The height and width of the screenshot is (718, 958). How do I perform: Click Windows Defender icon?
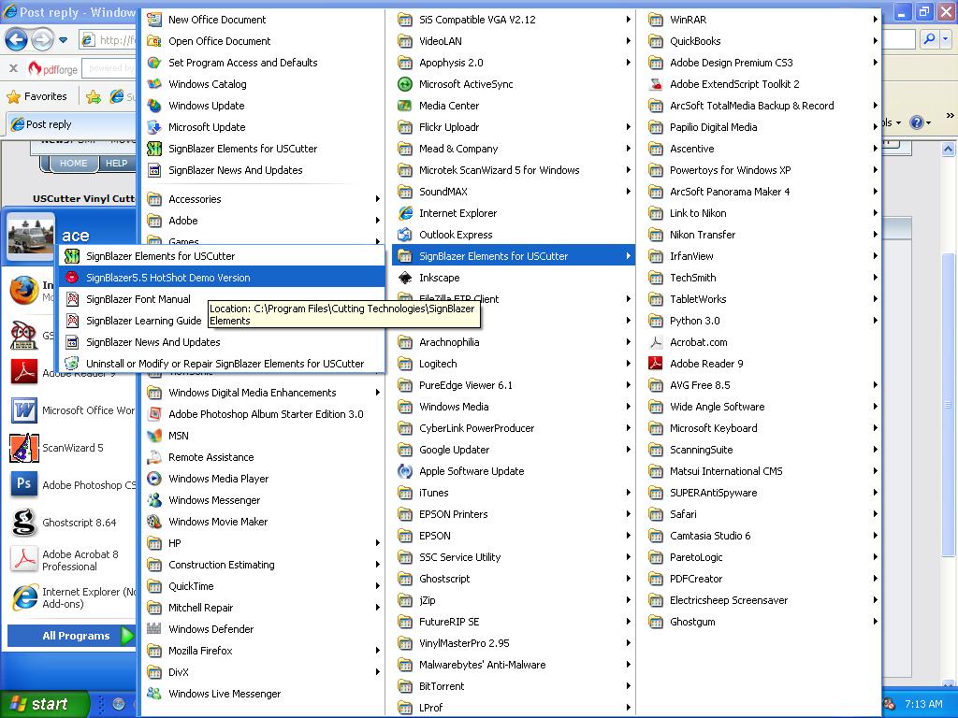click(x=154, y=629)
